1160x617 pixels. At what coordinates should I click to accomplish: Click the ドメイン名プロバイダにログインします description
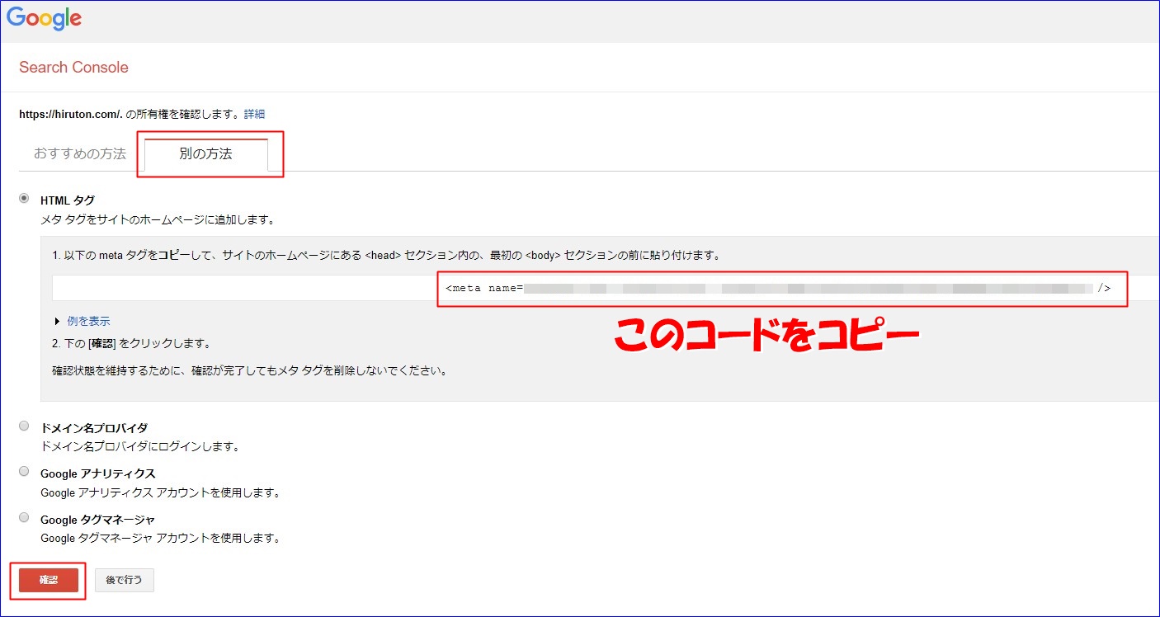coord(140,446)
